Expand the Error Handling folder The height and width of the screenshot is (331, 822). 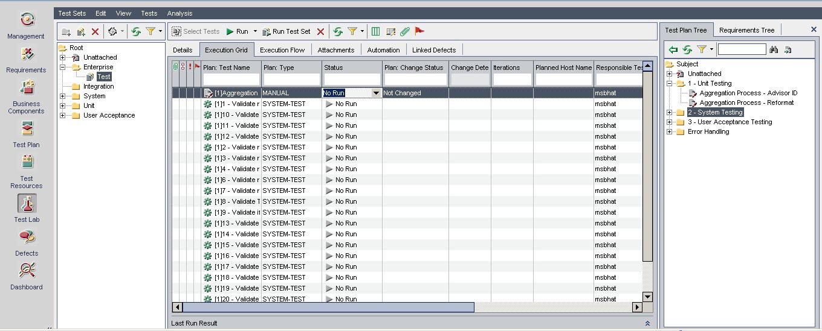coord(669,131)
